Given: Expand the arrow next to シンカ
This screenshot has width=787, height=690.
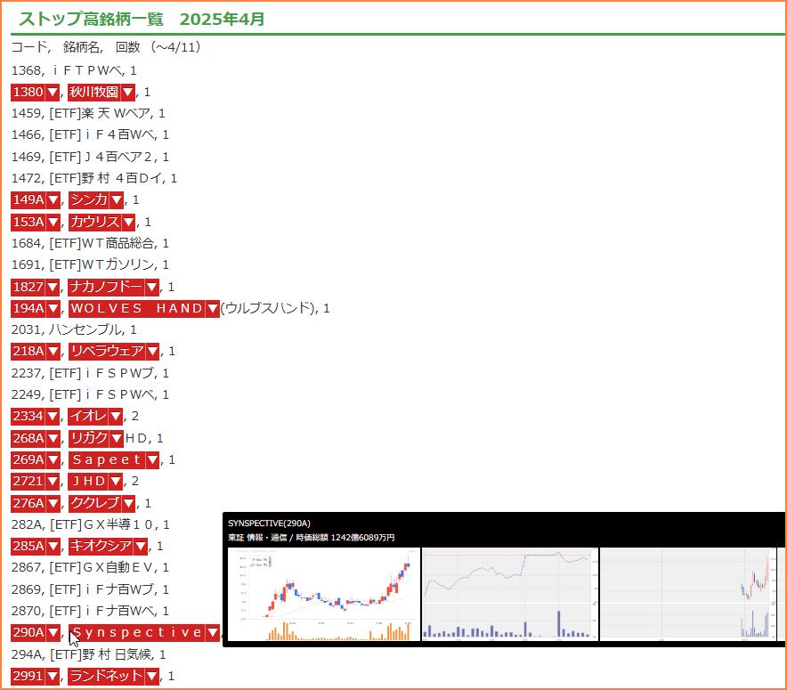Looking at the screenshot, I should click(117, 199).
